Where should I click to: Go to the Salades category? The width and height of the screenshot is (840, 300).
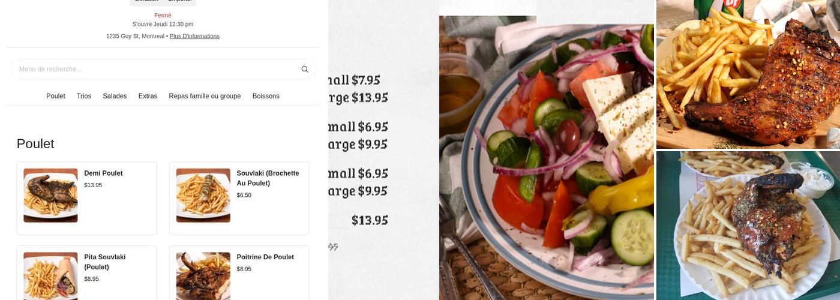point(115,96)
